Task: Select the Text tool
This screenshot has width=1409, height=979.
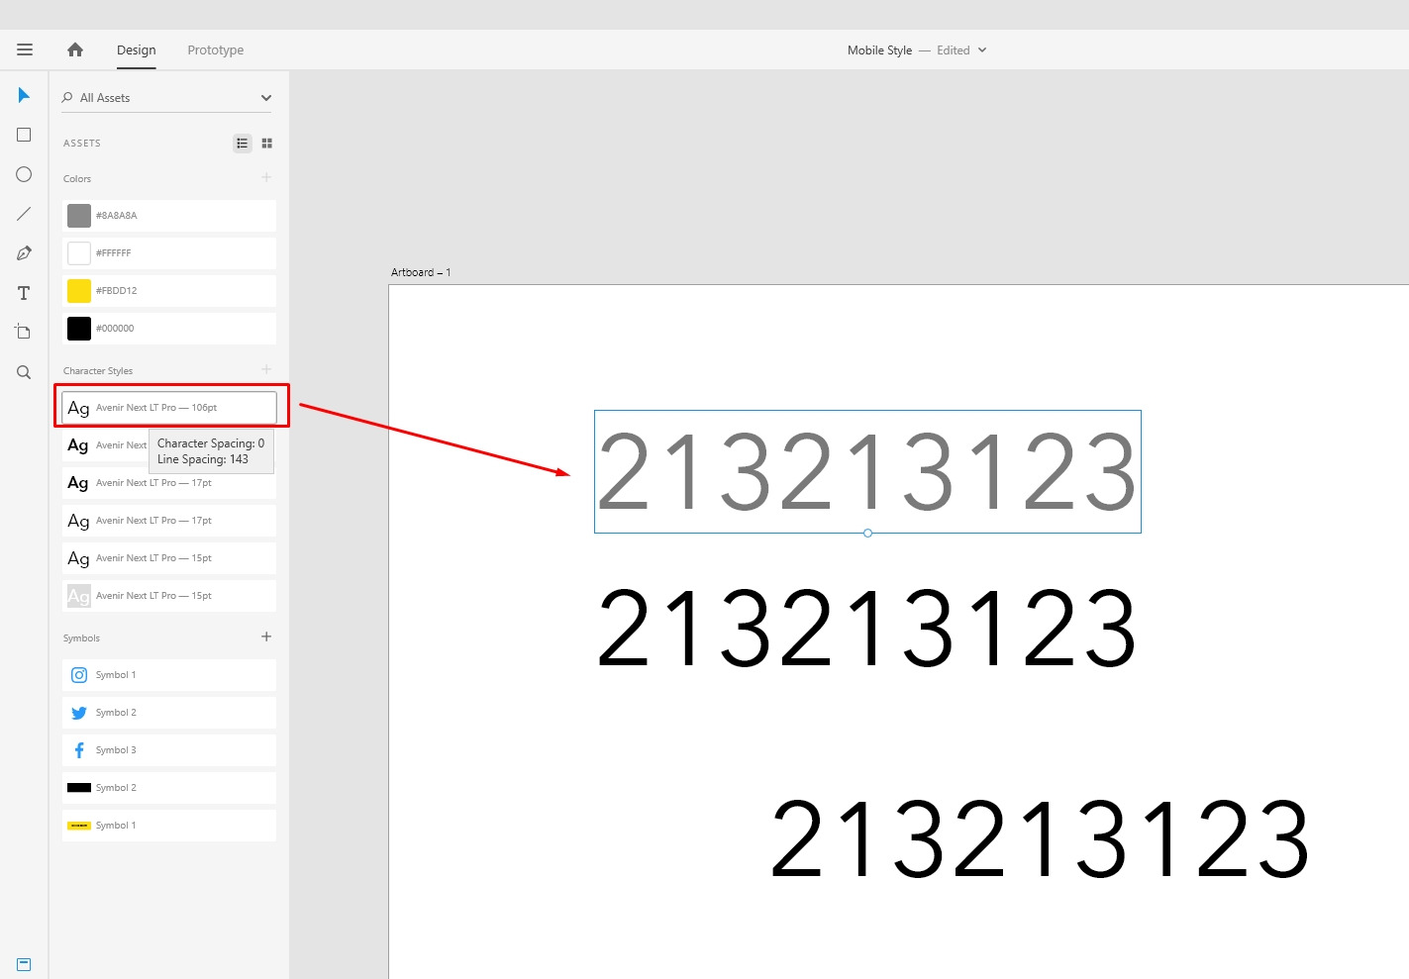Action: [24, 293]
